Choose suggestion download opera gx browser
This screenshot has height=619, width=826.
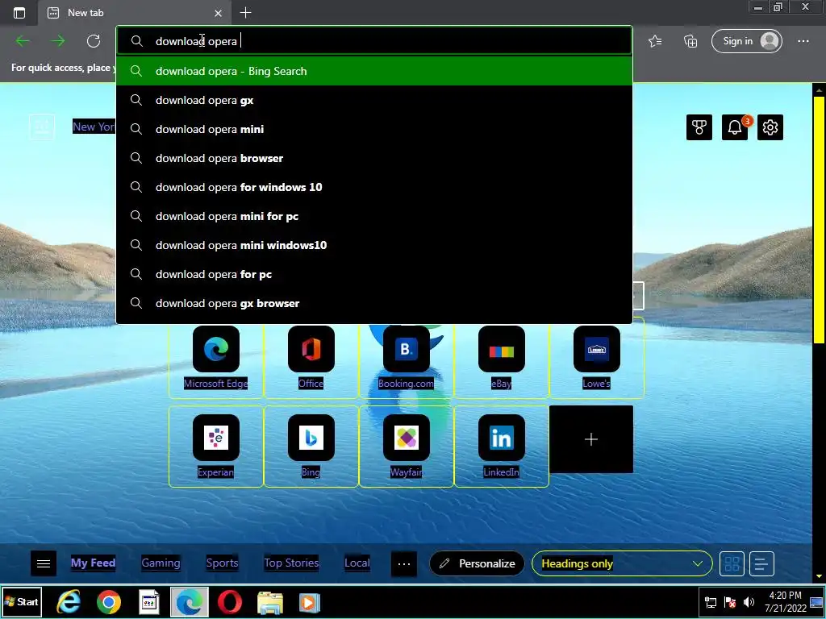(x=374, y=303)
